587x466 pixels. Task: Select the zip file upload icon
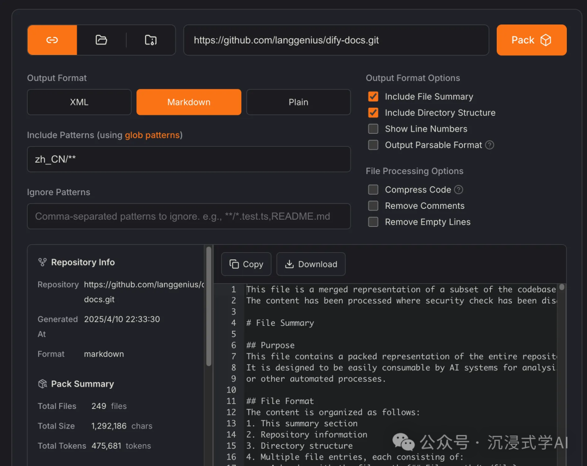click(151, 40)
